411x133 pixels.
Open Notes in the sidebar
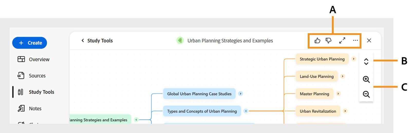pos(29,108)
